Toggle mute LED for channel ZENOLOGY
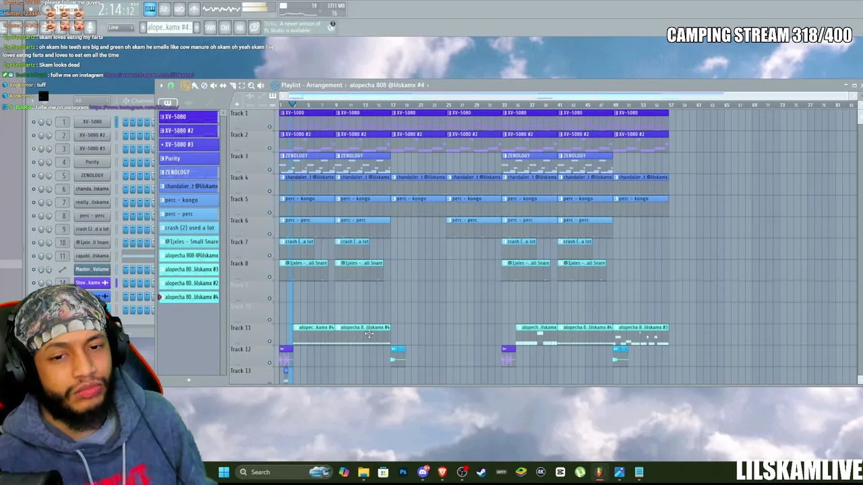This screenshot has height=485, width=863. pos(34,176)
